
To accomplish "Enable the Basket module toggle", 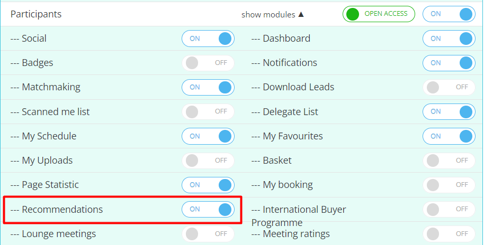I will (x=449, y=161).
